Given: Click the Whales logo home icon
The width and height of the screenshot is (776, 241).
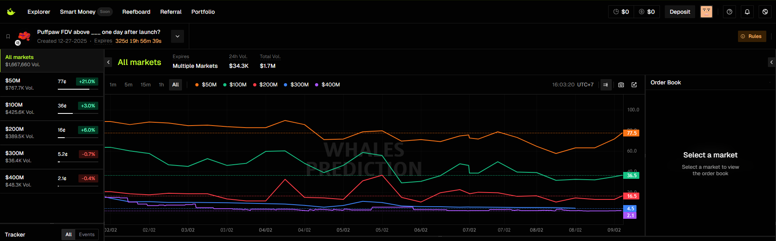Looking at the screenshot, I should (x=11, y=12).
